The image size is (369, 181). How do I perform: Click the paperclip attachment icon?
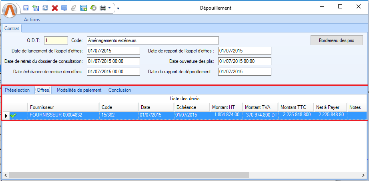tap(73, 8)
